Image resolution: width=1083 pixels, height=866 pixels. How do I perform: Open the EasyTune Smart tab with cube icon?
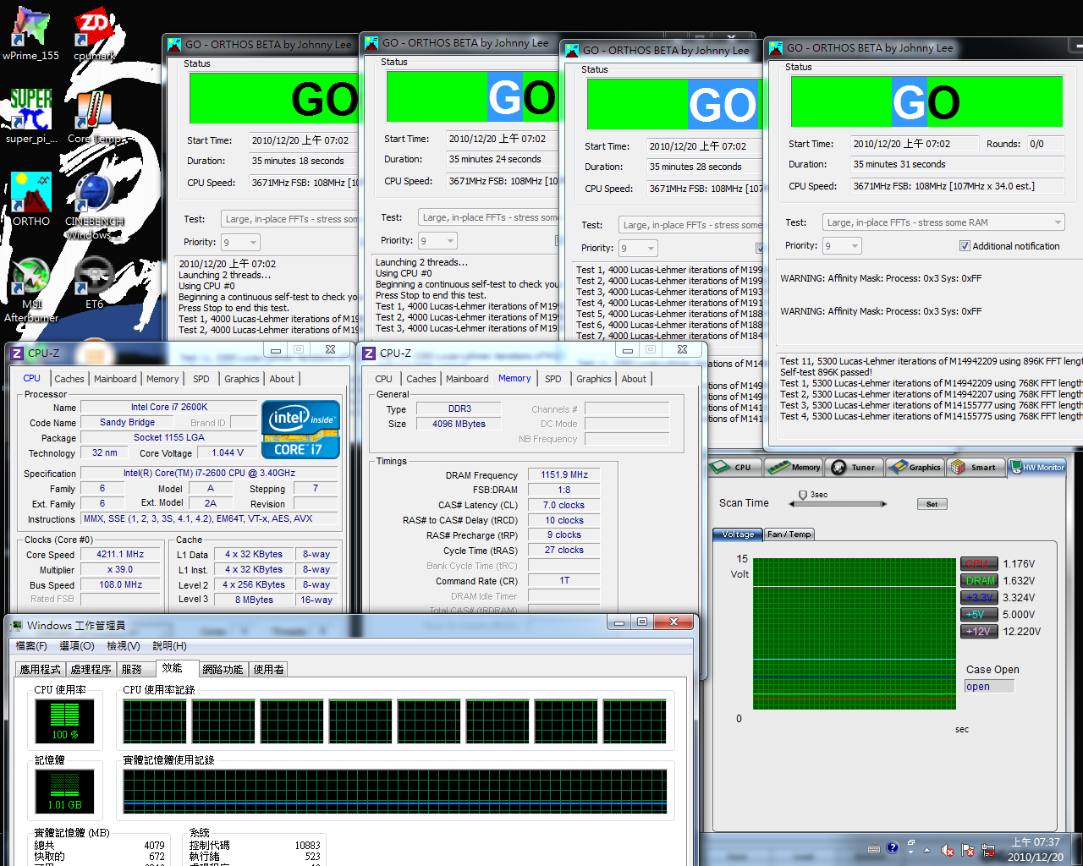(x=976, y=467)
